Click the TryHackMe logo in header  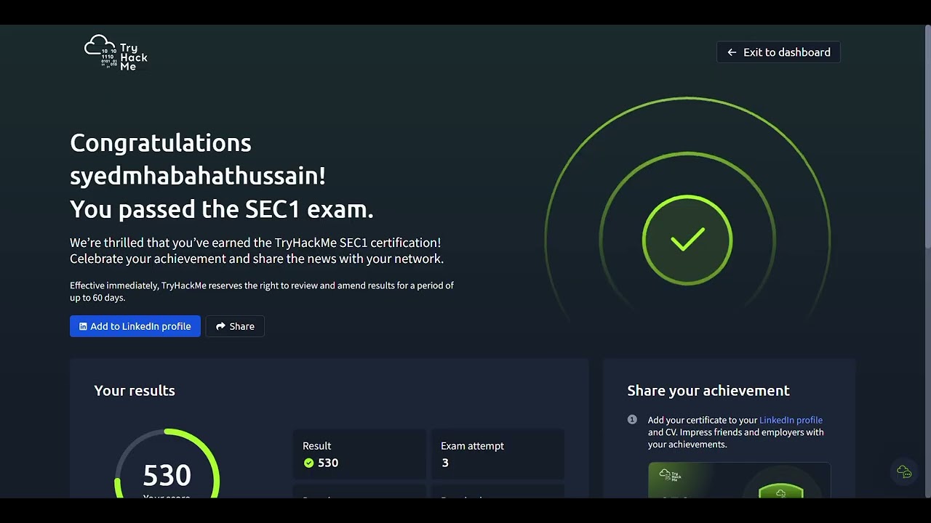116,52
